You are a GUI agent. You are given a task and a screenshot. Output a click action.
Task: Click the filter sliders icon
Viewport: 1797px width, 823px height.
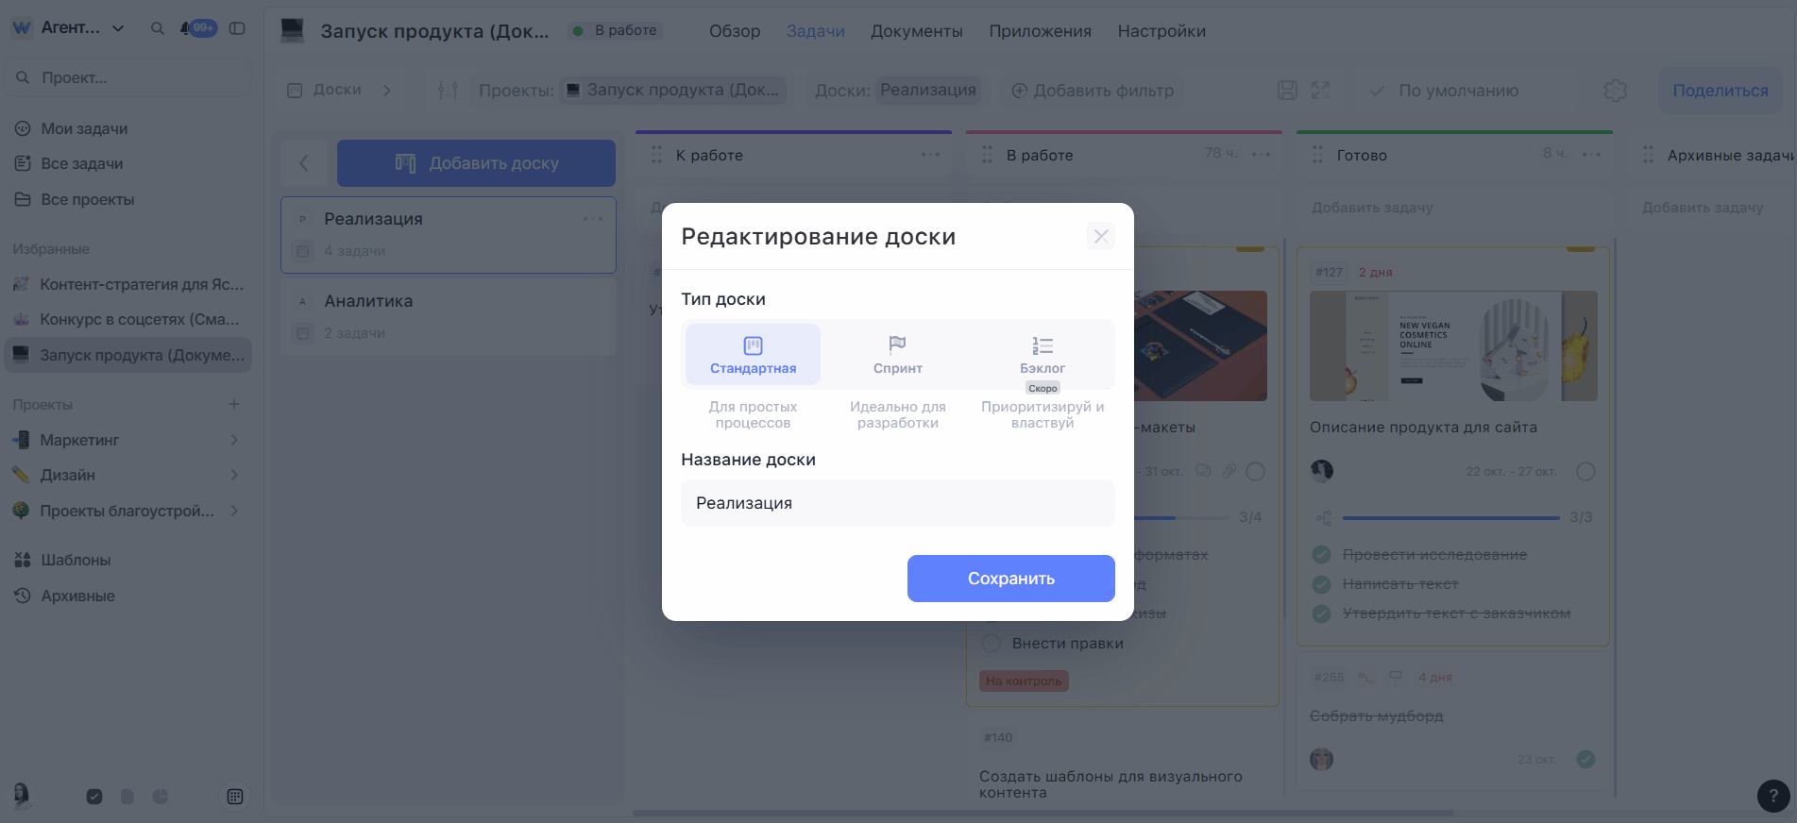[x=448, y=91]
